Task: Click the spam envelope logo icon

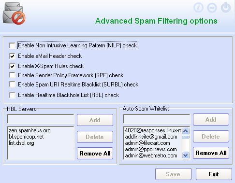Action: (x=14, y=14)
